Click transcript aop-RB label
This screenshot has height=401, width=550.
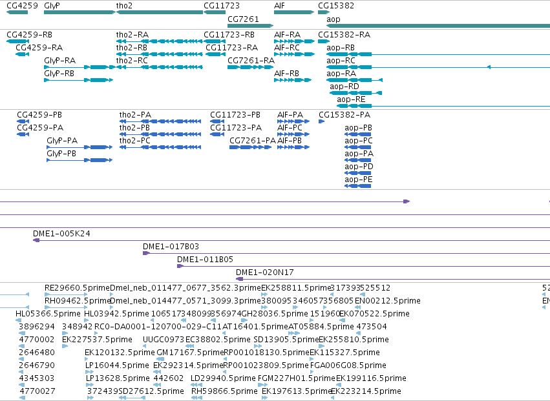(x=340, y=48)
